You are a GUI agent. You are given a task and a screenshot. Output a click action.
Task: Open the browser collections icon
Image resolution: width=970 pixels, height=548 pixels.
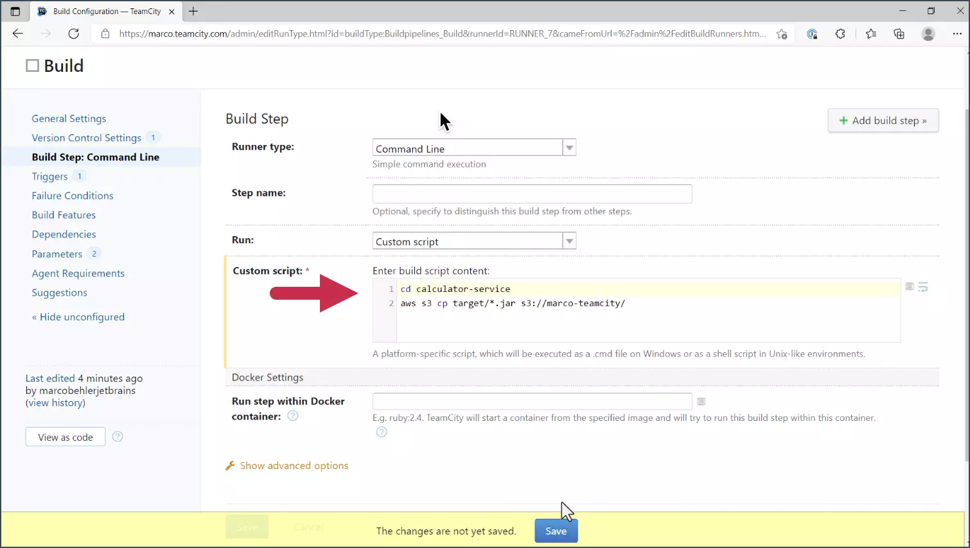tap(899, 34)
